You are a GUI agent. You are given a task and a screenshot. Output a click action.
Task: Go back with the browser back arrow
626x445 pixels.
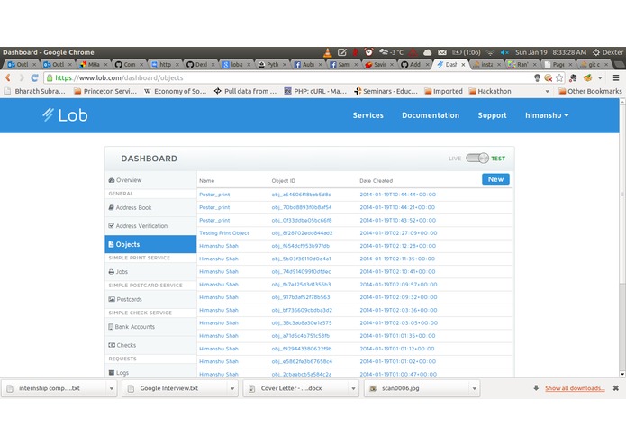click(8, 77)
